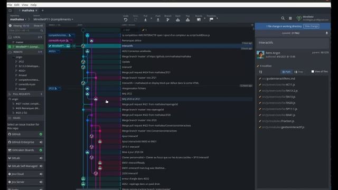Open the Timelines dropdown arrow
The height and width of the screenshot is (190, 338).
coord(217,18)
